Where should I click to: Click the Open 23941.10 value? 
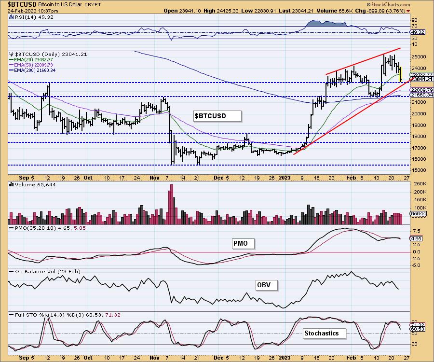182,11
